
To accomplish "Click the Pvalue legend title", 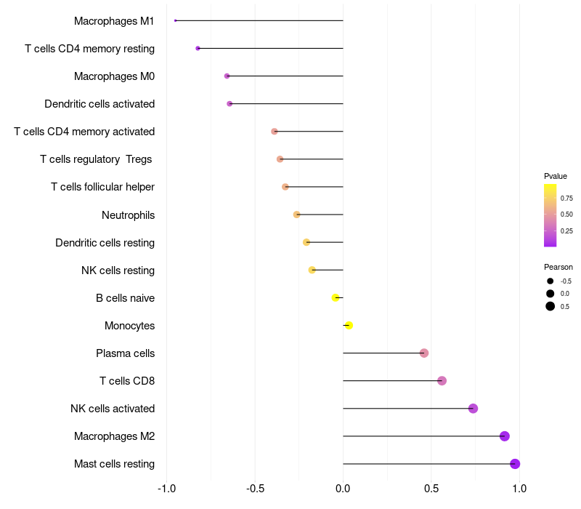I will pos(556,176).
